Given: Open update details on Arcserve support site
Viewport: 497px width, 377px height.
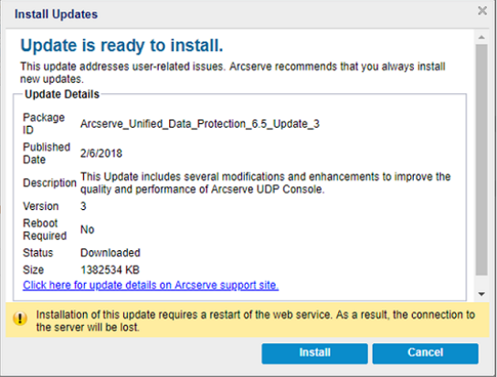Looking at the screenshot, I should (x=151, y=285).
